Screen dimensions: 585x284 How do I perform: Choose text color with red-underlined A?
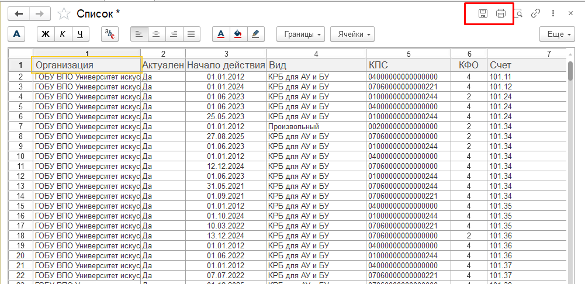click(x=221, y=34)
